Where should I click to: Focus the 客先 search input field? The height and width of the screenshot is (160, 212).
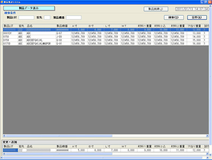pyautogui.click(x=47, y=17)
